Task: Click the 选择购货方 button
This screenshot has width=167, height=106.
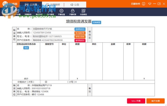Action: [x=80, y=29]
